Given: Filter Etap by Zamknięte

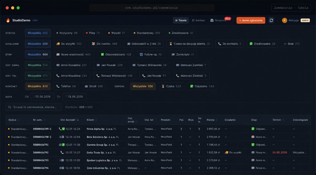Looking at the screenshot, I should point(183,54).
